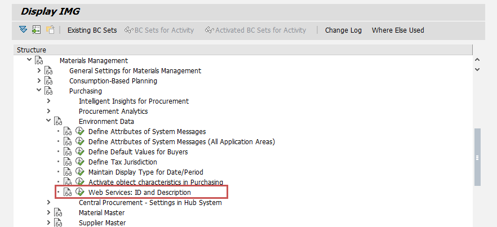
Task: Select the Purchasing tree row text
Action: tap(86, 91)
